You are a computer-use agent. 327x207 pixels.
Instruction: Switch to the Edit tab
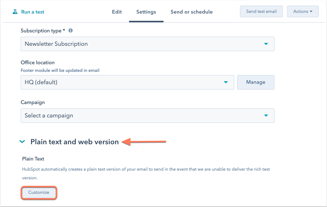tap(117, 12)
